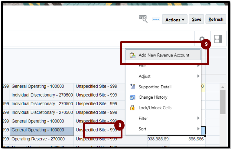This screenshot has height=149, width=231.
Task: Choose Lock/Unlock Cells option
Action: 163,108
